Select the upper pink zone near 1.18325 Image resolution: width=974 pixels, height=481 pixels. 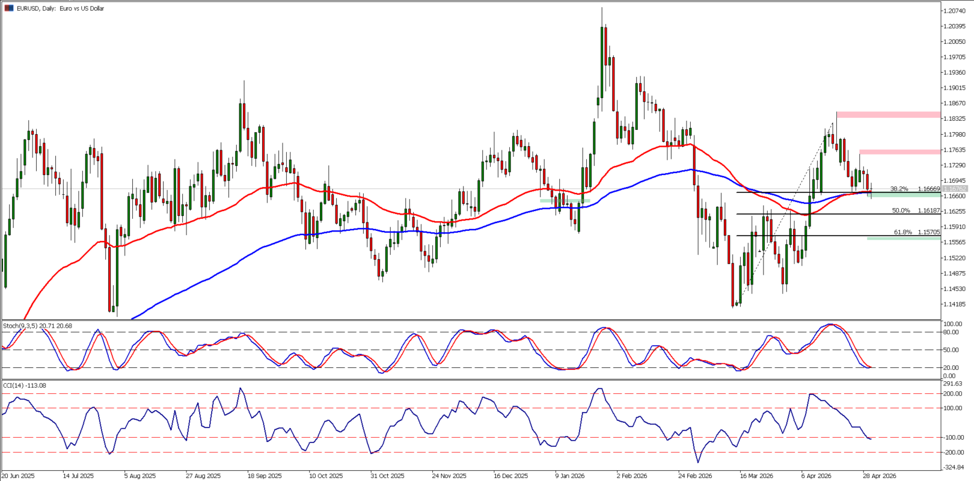(887, 114)
